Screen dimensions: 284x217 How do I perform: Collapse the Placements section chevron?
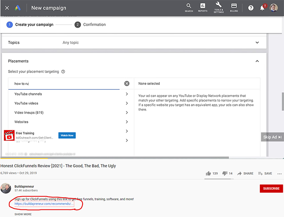click(257, 61)
